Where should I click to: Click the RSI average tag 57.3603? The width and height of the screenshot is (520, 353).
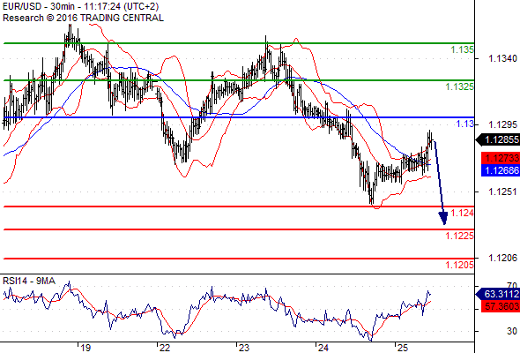pyautogui.click(x=501, y=306)
